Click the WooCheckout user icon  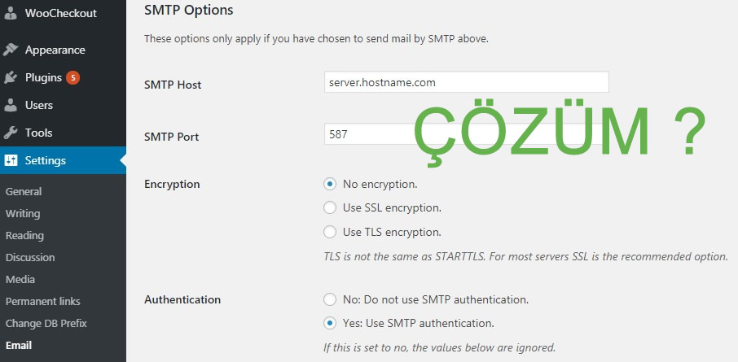[x=11, y=13]
